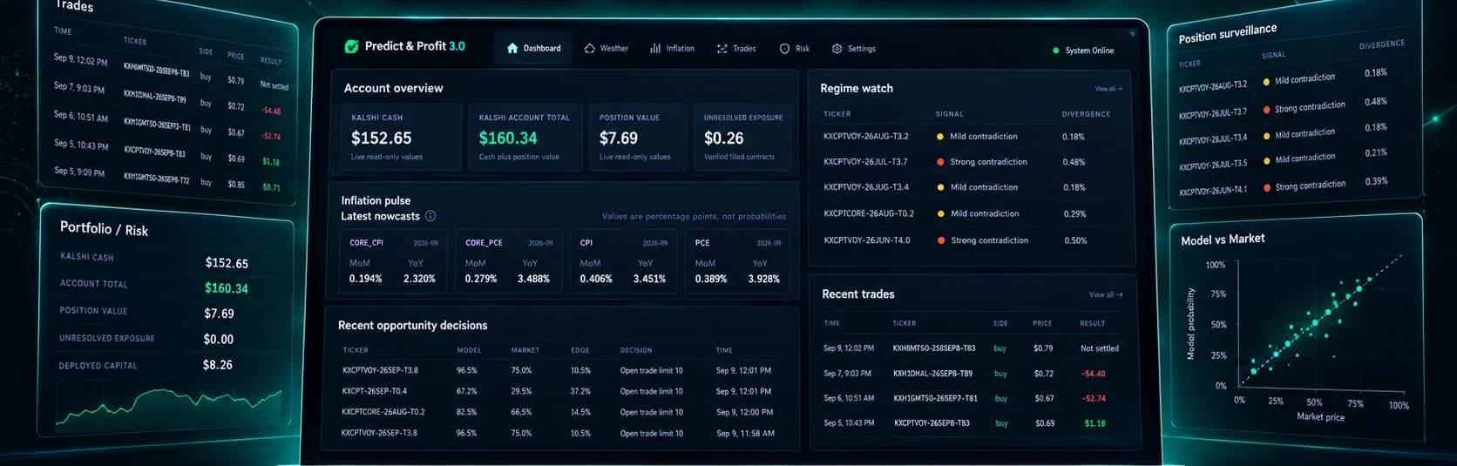This screenshot has width=1457, height=466.
Task: Click the Predict & Profit logo icon
Action: pos(351,46)
